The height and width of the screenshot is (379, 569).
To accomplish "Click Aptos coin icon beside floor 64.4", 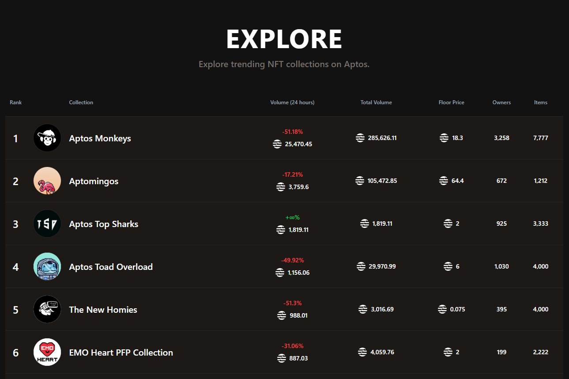I will (444, 181).
